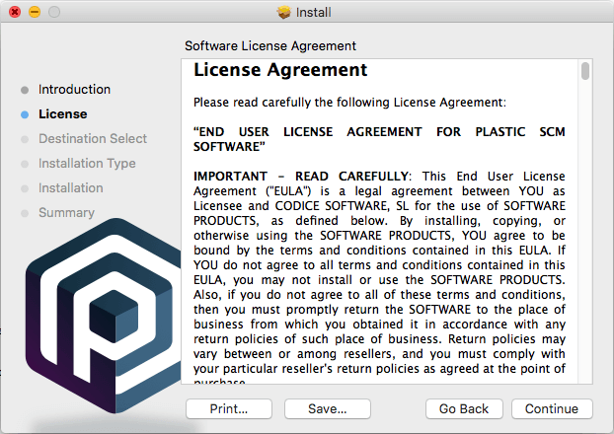
Task: Click the vertical scrollbar thumb in license text
Action: pos(585,71)
